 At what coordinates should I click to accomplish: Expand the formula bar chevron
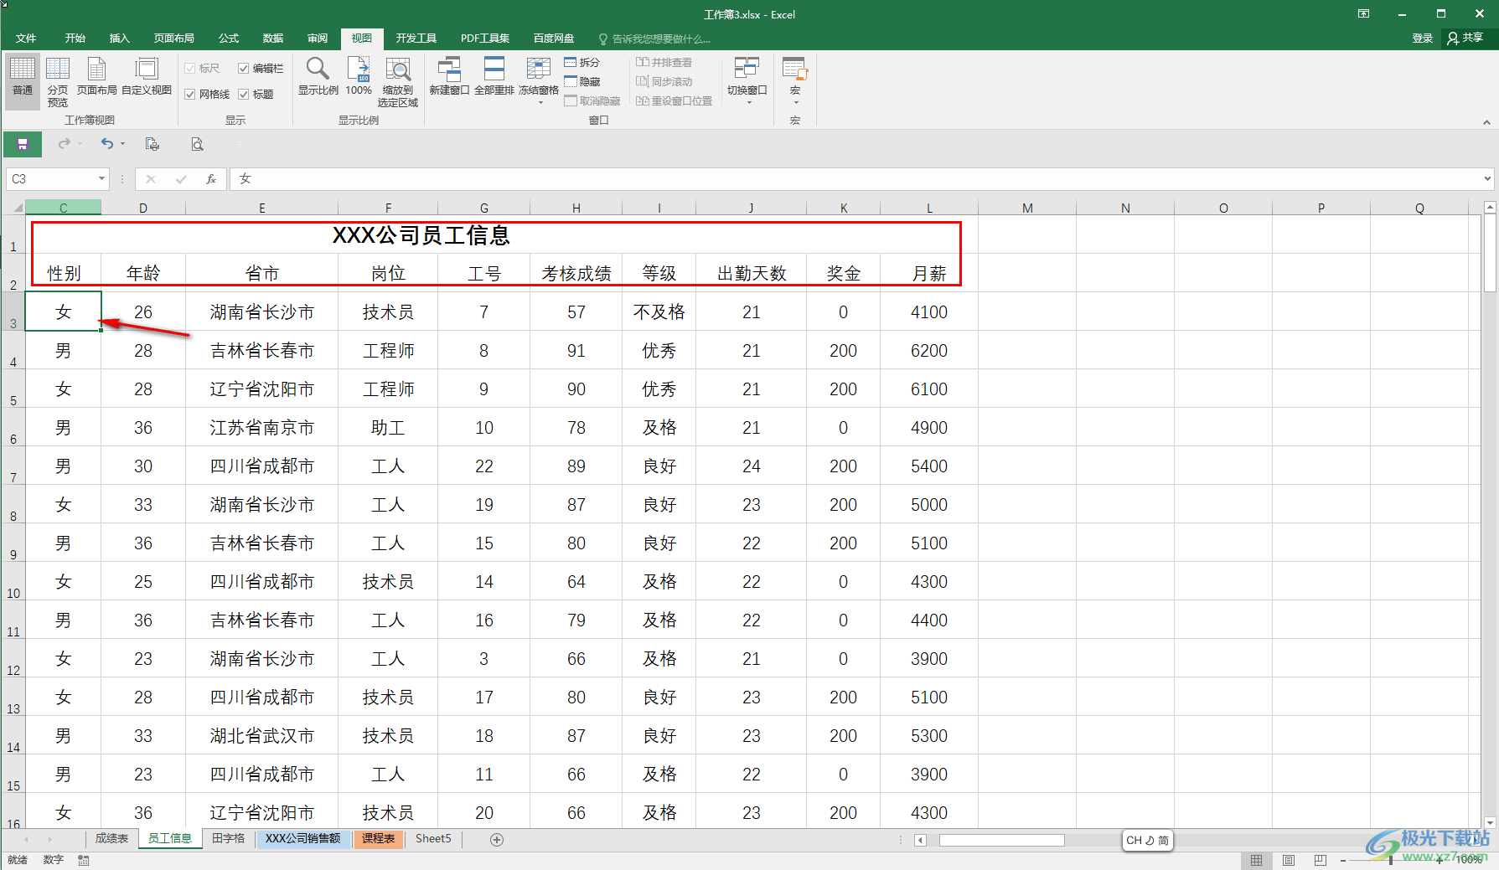click(1487, 178)
